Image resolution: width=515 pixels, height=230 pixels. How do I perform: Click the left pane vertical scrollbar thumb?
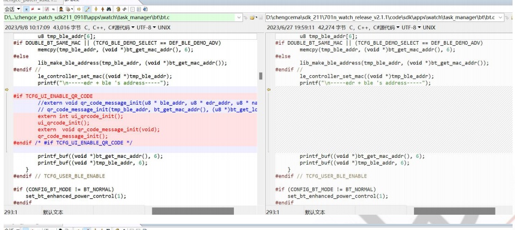pyautogui.click(x=261, y=76)
